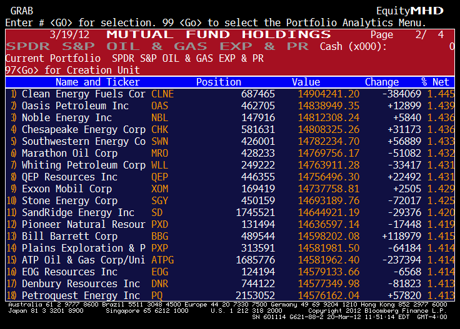Choose Noble Energy Inc row
The height and width of the screenshot is (329, 460).
[x=230, y=117]
